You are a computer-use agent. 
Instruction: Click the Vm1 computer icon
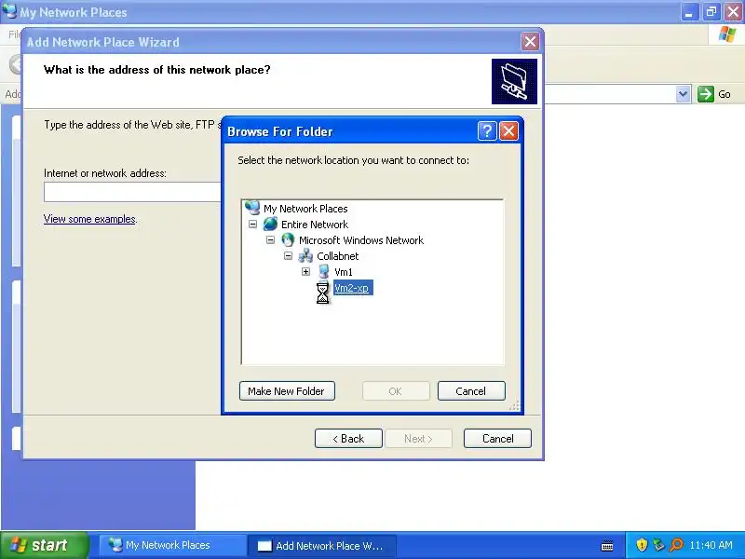[323, 272]
